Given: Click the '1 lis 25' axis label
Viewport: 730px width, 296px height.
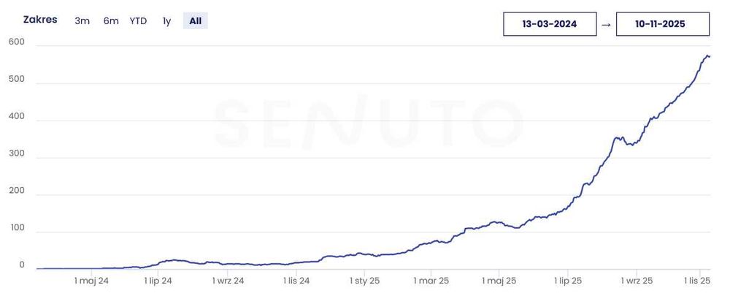Looking at the screenshot, I should coord(696,280).
